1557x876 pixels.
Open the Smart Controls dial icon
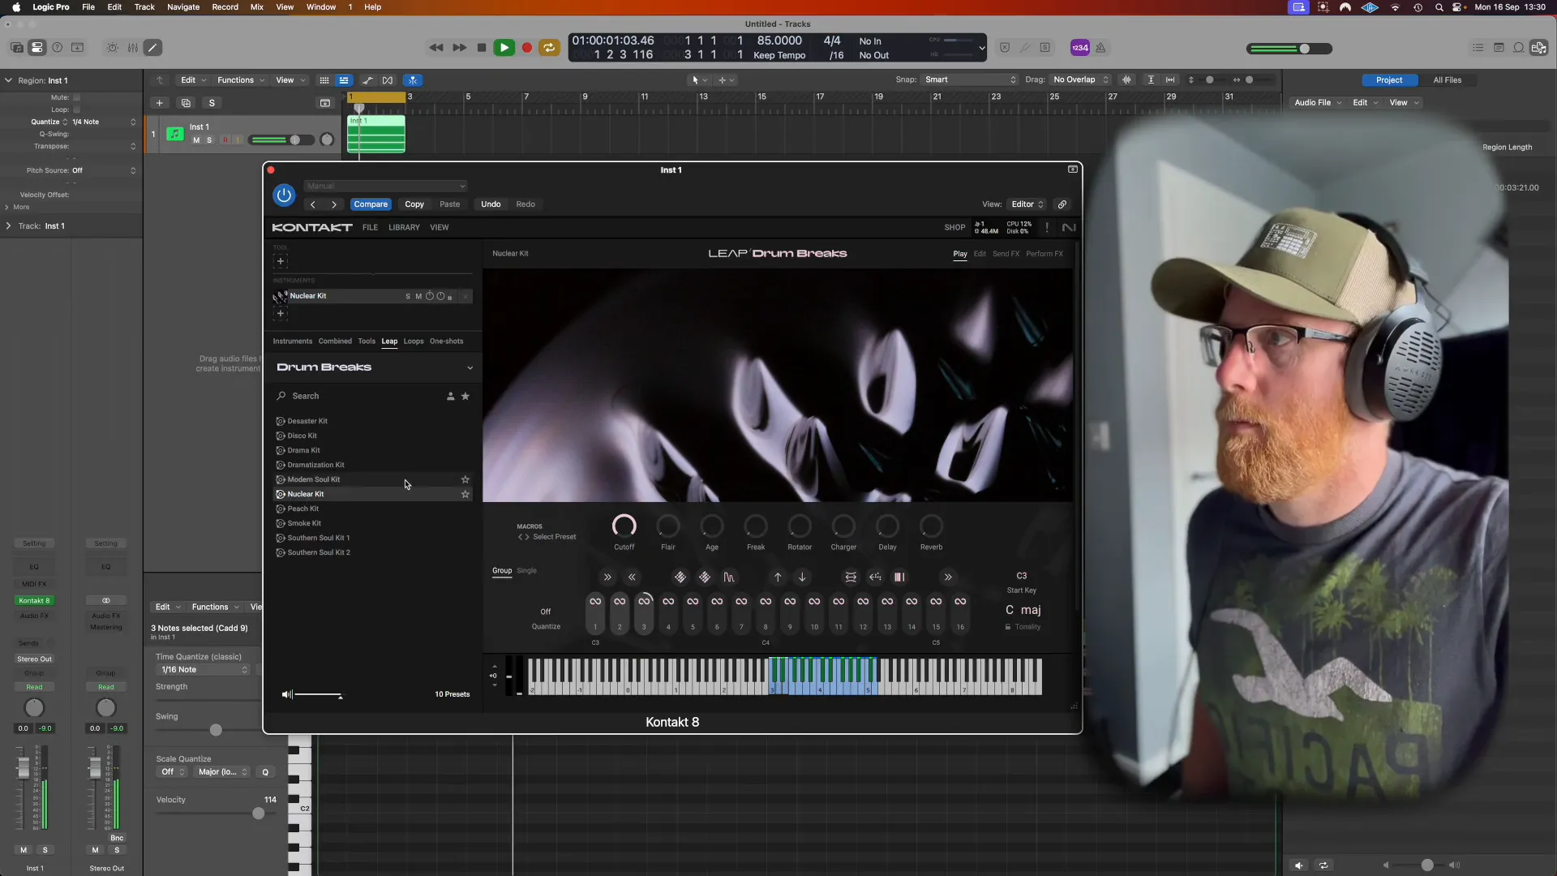(x=112, y=48)
